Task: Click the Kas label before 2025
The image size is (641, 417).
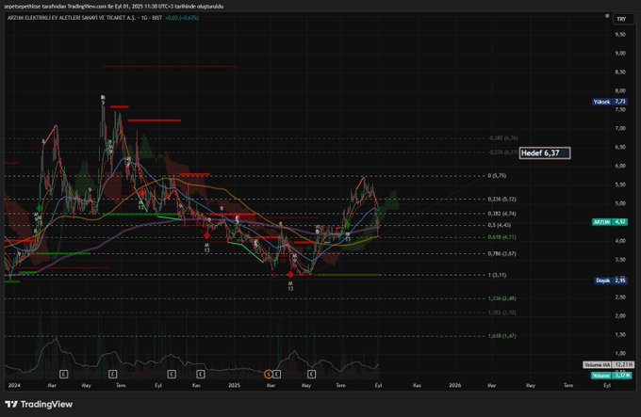Action: (x=196, y=385)
